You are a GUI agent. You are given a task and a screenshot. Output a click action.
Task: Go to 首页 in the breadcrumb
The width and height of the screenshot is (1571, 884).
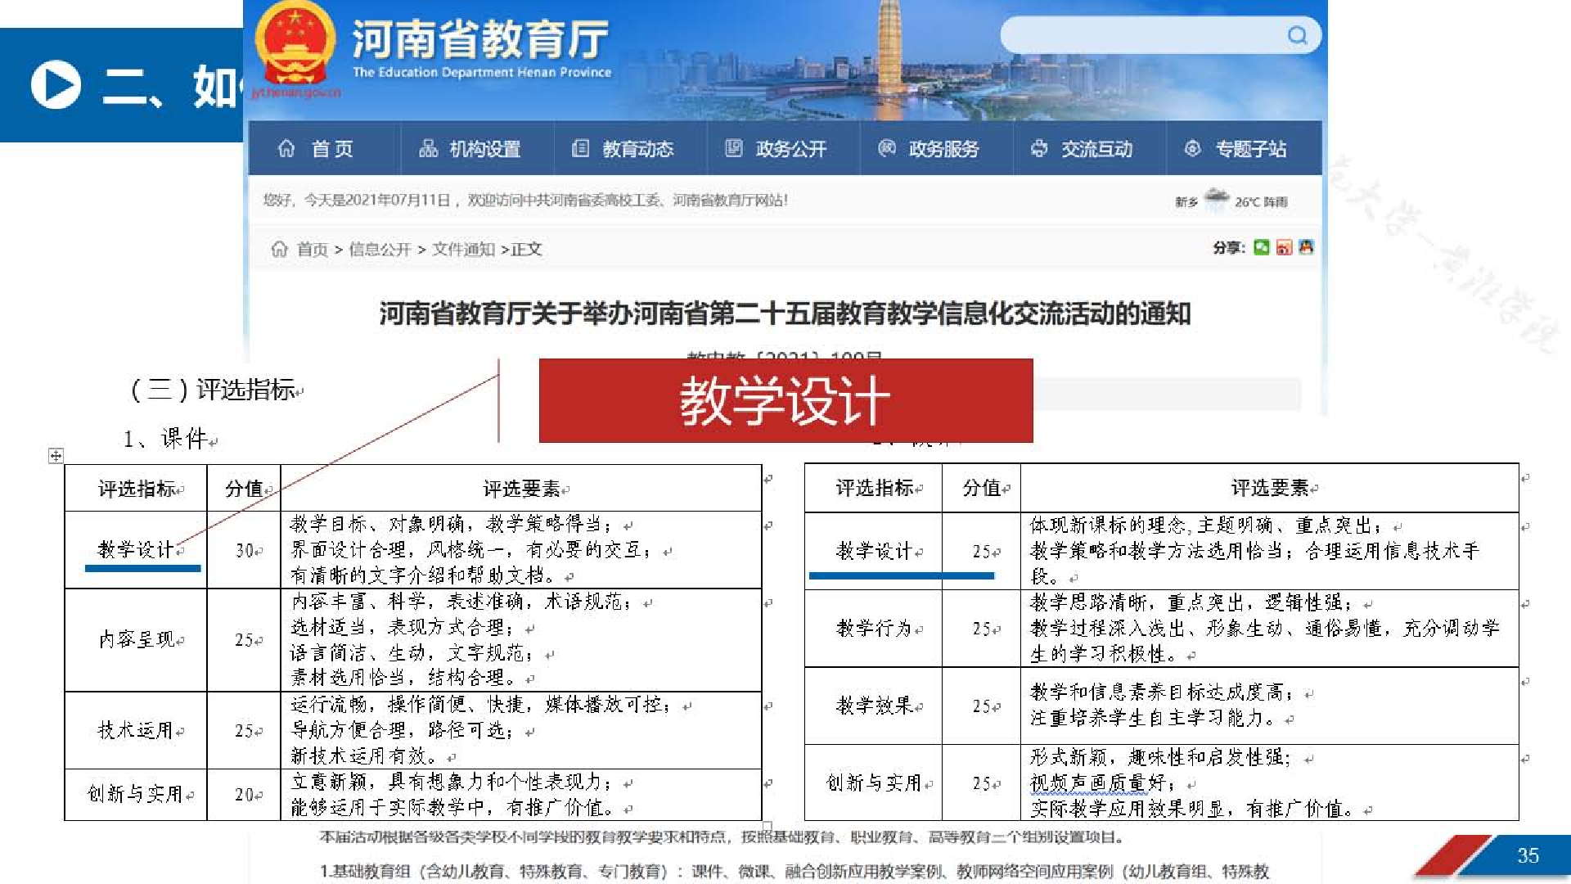tap(313, 249)
